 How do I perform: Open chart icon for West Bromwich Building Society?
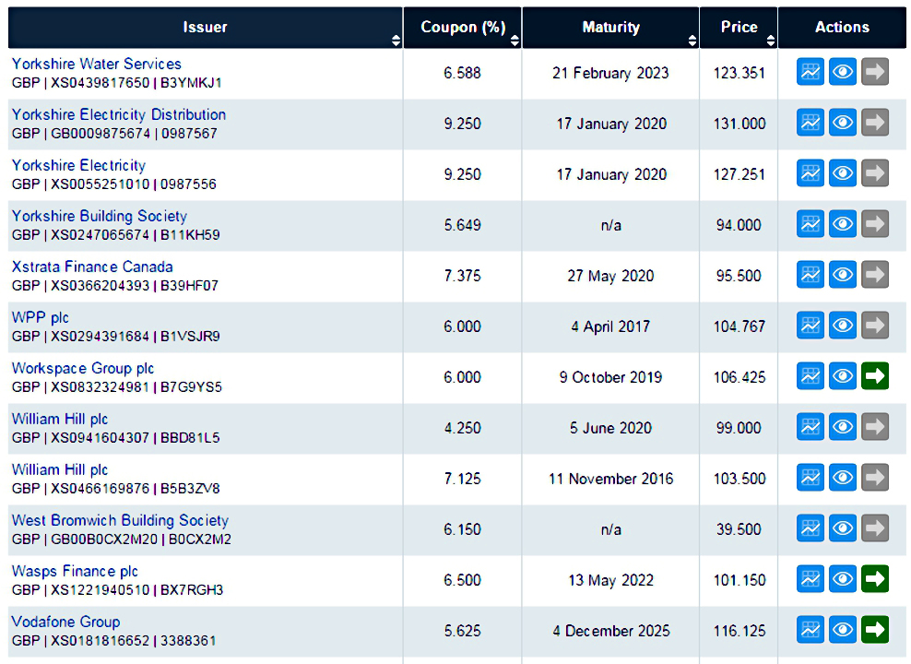pyautogui.click(x=810, y=528)
